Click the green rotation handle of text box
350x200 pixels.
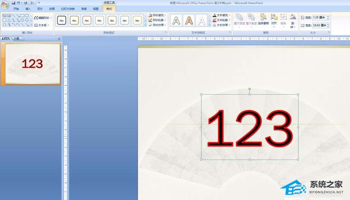point(250,89)
